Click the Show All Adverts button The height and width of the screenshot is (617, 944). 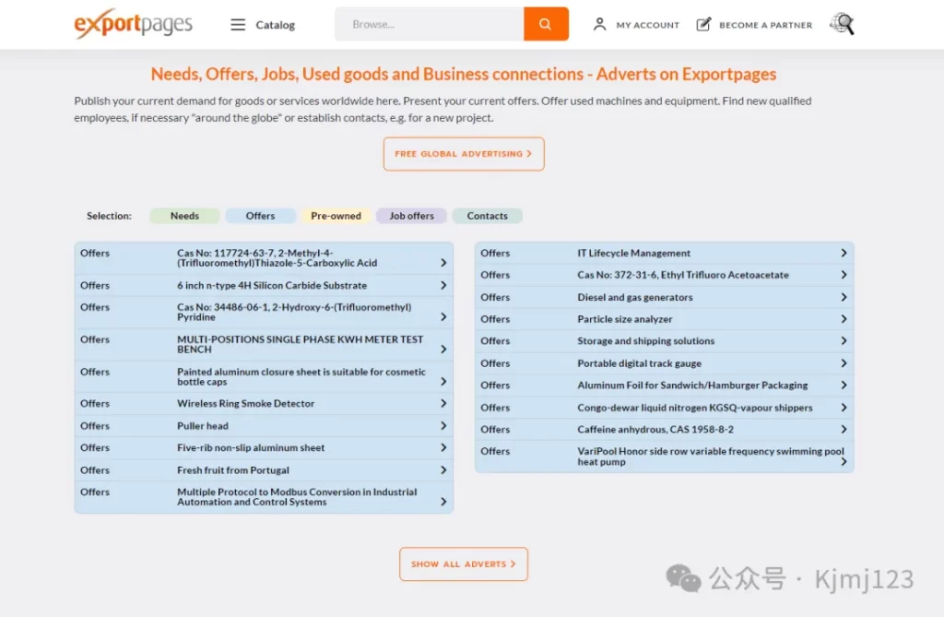[464, 564]
